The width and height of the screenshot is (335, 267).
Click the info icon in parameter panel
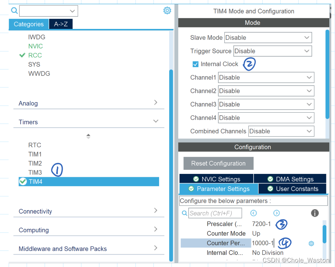pyautogui.click(x=315, y=213)
